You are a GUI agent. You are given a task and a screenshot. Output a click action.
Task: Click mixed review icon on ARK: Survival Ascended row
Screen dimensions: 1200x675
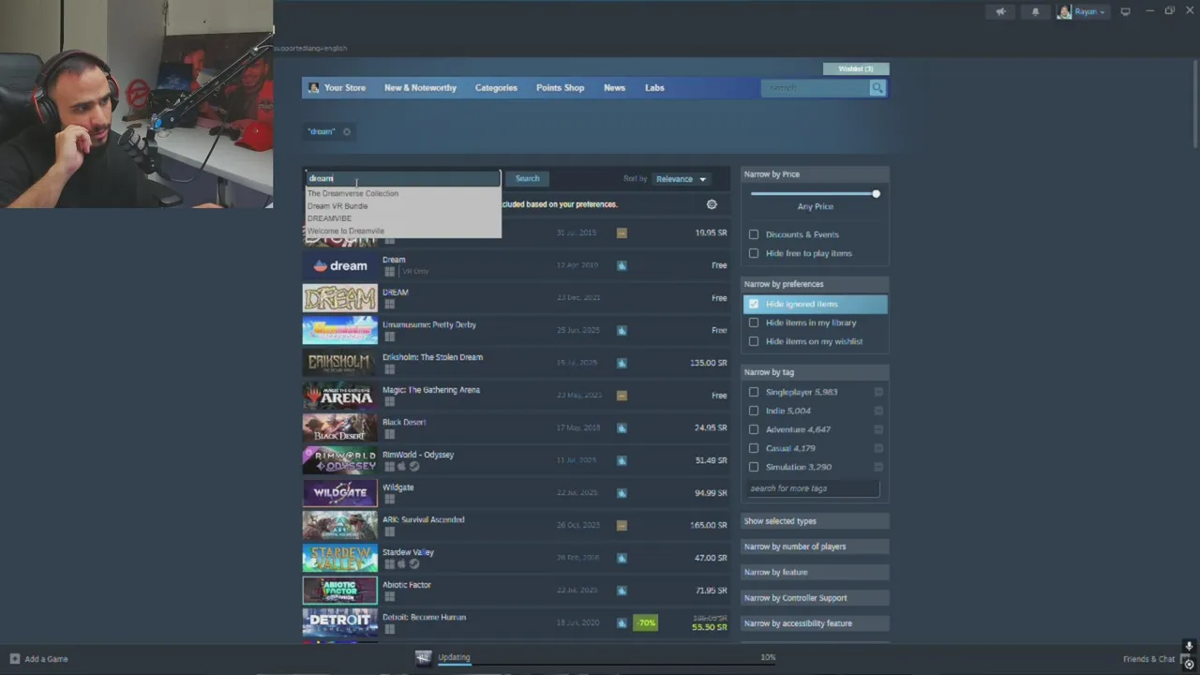tap(622, 525)
